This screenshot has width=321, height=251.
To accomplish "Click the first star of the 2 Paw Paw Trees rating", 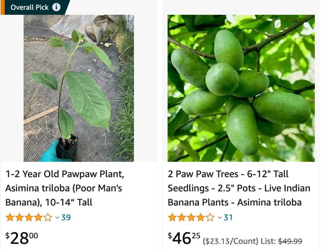I will [172, 217].
